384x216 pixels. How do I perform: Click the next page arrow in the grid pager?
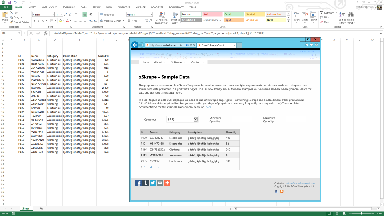[x=158, y=167]
